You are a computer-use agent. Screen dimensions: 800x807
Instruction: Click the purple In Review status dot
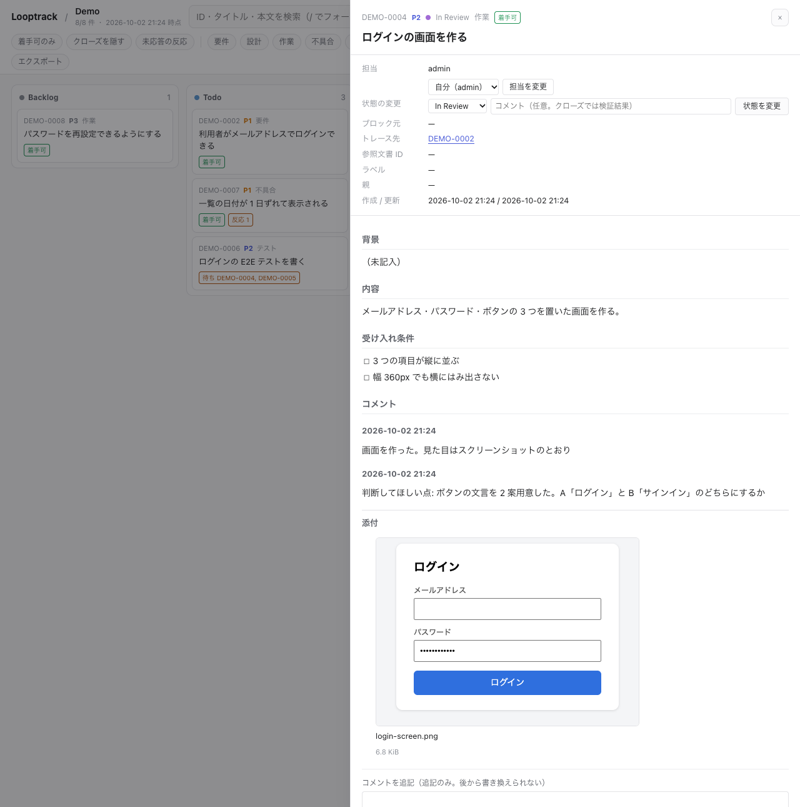(428, 18)
